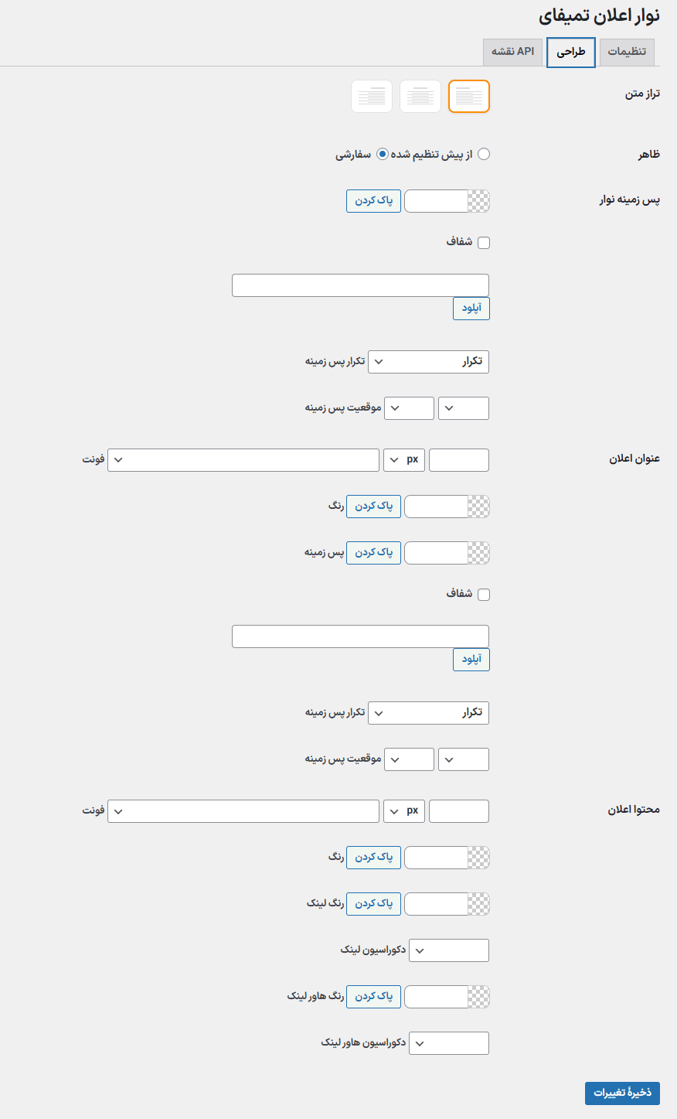Screen dimensions: 677x1119
Task: Open the "دکوراسیون لینک" dropdown
Action: point(448,950)
